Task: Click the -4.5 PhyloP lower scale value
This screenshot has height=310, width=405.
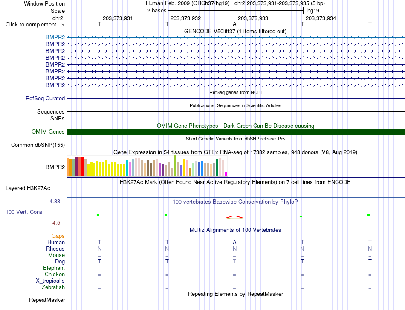Action: click(x=55, y=223)
